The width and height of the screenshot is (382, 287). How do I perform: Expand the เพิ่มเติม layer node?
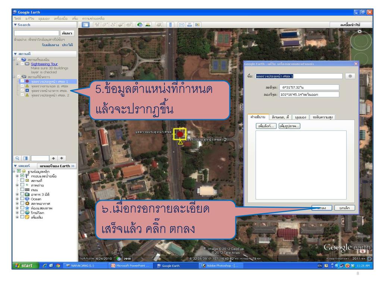[17, 217]
